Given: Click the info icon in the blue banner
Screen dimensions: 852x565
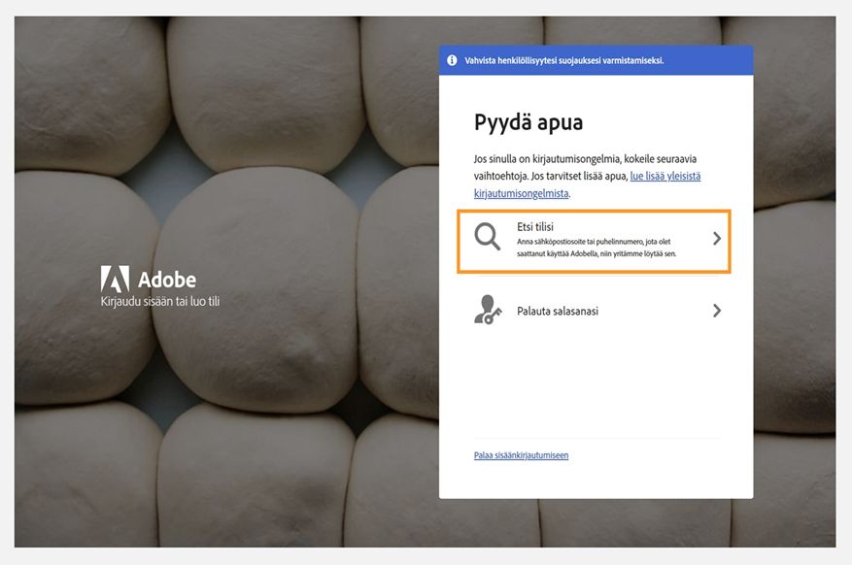Looking at the screenshot, I should coord(452,60).
